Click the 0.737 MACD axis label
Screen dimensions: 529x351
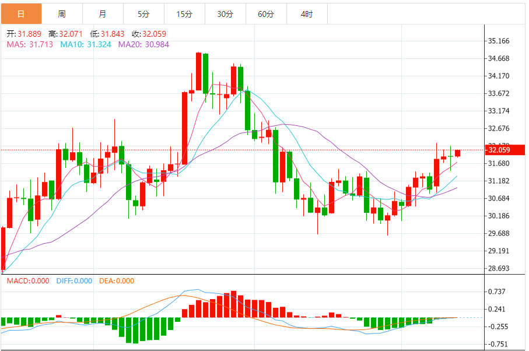496,292
